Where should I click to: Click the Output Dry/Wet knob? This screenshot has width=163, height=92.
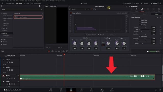(117, 43)
